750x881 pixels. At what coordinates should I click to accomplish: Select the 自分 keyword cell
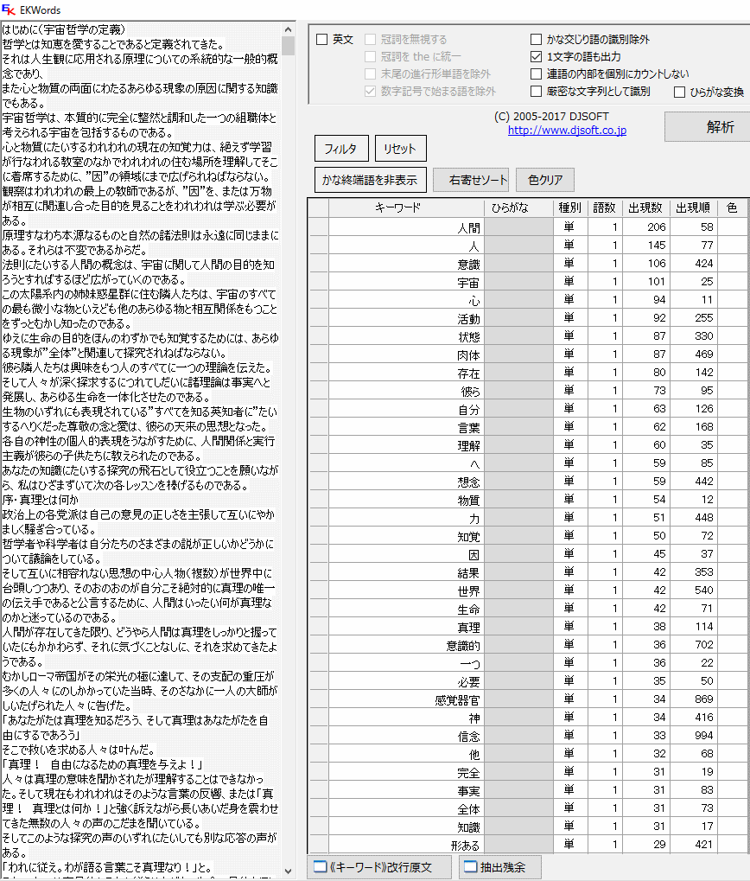[406, 409]
